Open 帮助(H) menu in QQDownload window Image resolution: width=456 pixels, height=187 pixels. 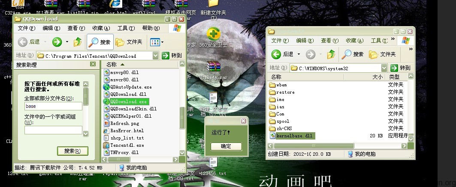(151, 28)
